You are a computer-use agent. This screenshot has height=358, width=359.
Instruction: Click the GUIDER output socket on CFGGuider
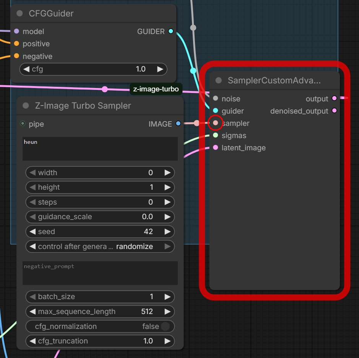tap(171, 31)
